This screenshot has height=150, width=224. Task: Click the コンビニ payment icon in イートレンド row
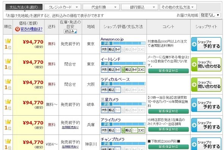coord(141,70)
